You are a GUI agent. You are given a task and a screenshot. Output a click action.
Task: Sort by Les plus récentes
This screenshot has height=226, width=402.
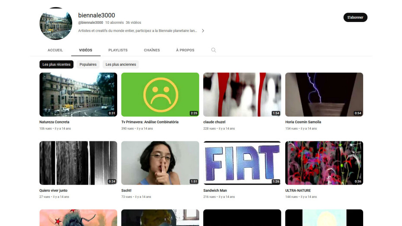pos(56,64)
